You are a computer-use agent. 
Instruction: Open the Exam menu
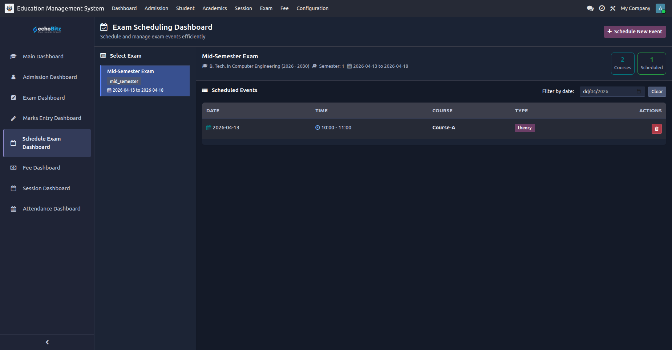[266, 8]
